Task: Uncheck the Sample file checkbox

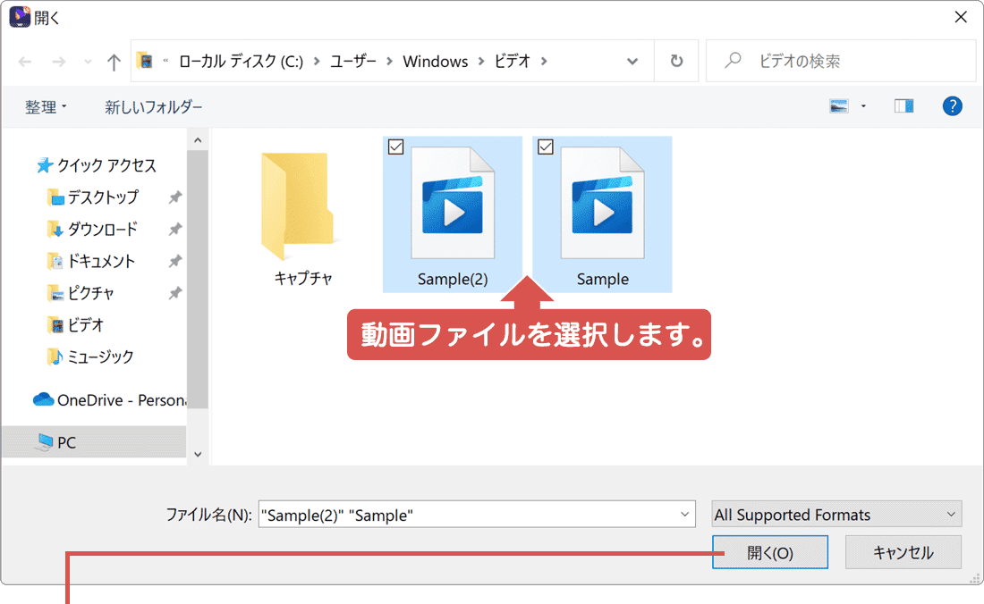Action: pyautogui.click(x=546, y=147)
